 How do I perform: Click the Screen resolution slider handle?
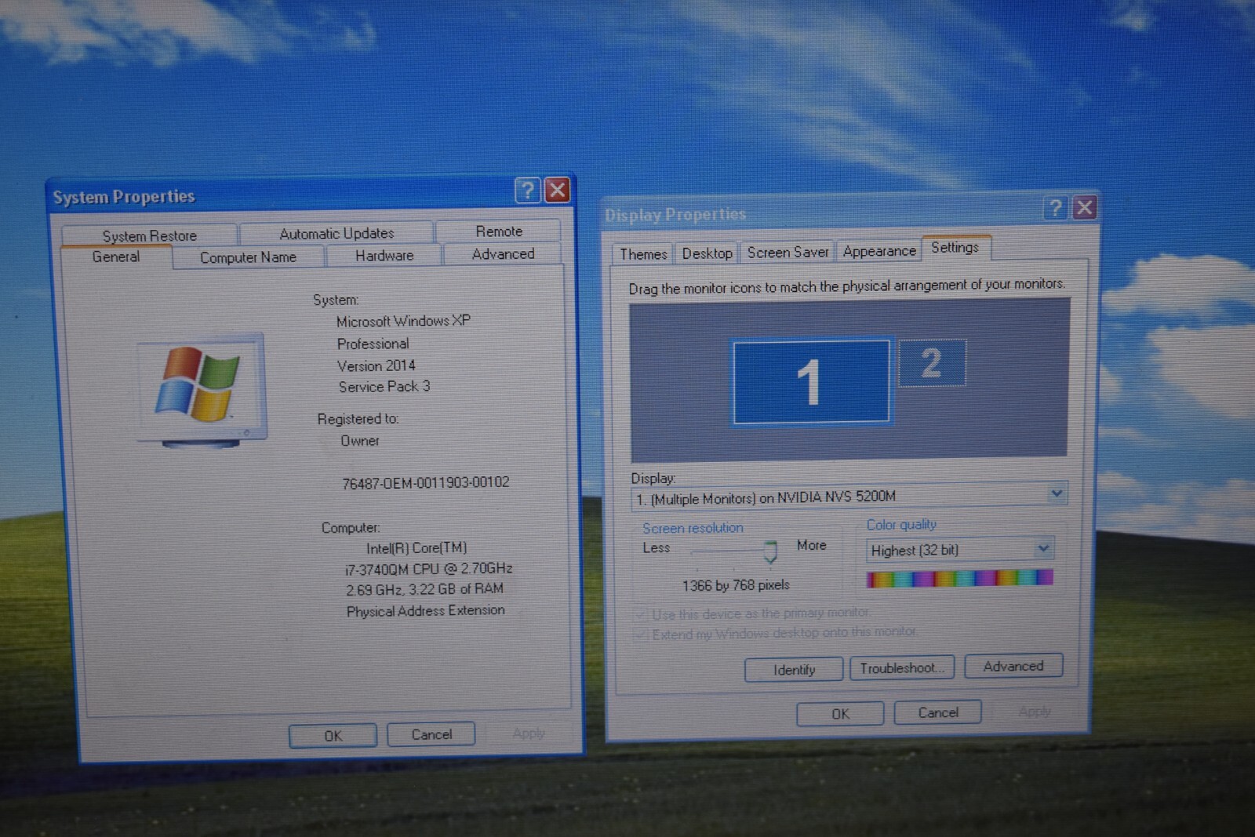click(x=770, y=551)
